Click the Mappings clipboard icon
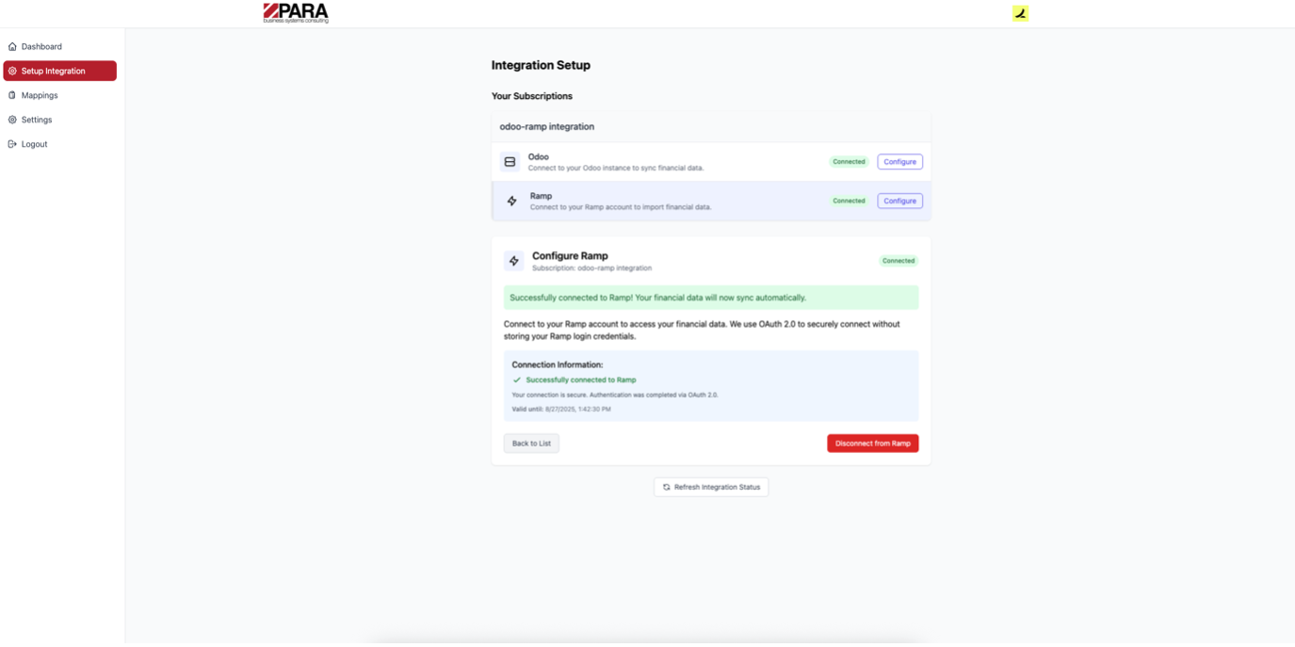Screen dimensions: 1295x647 coord(12,95)
